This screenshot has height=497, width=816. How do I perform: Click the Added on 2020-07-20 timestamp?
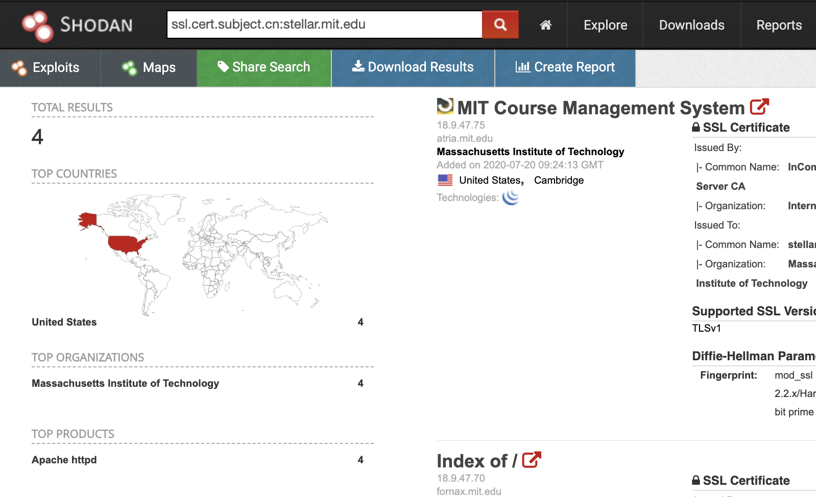click(520, 165)
